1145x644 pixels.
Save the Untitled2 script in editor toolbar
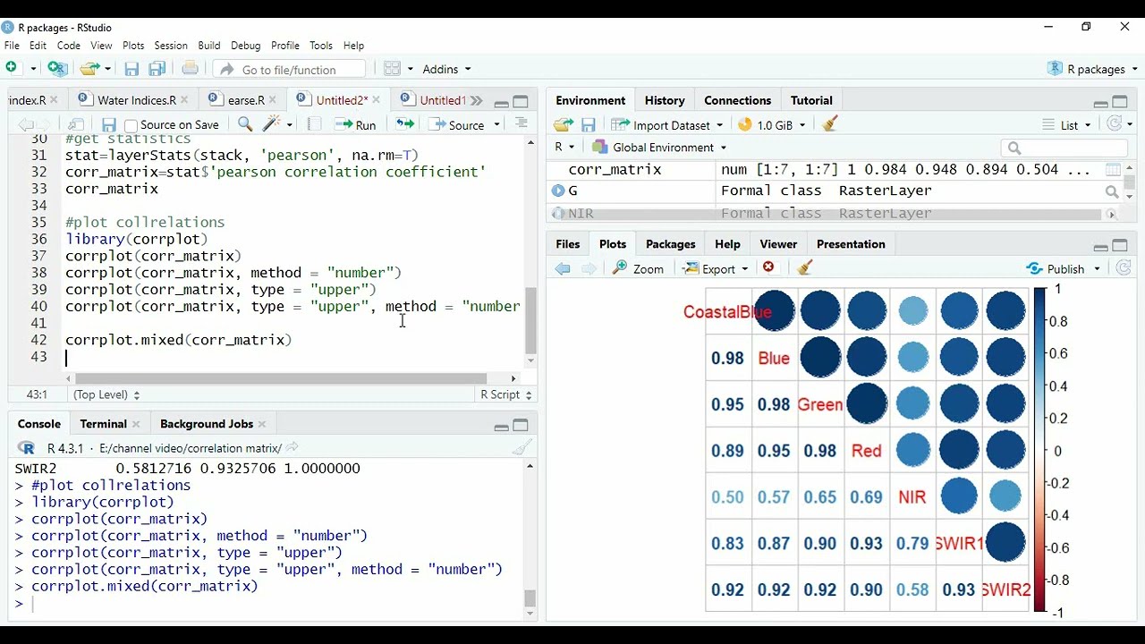point(109,124)
